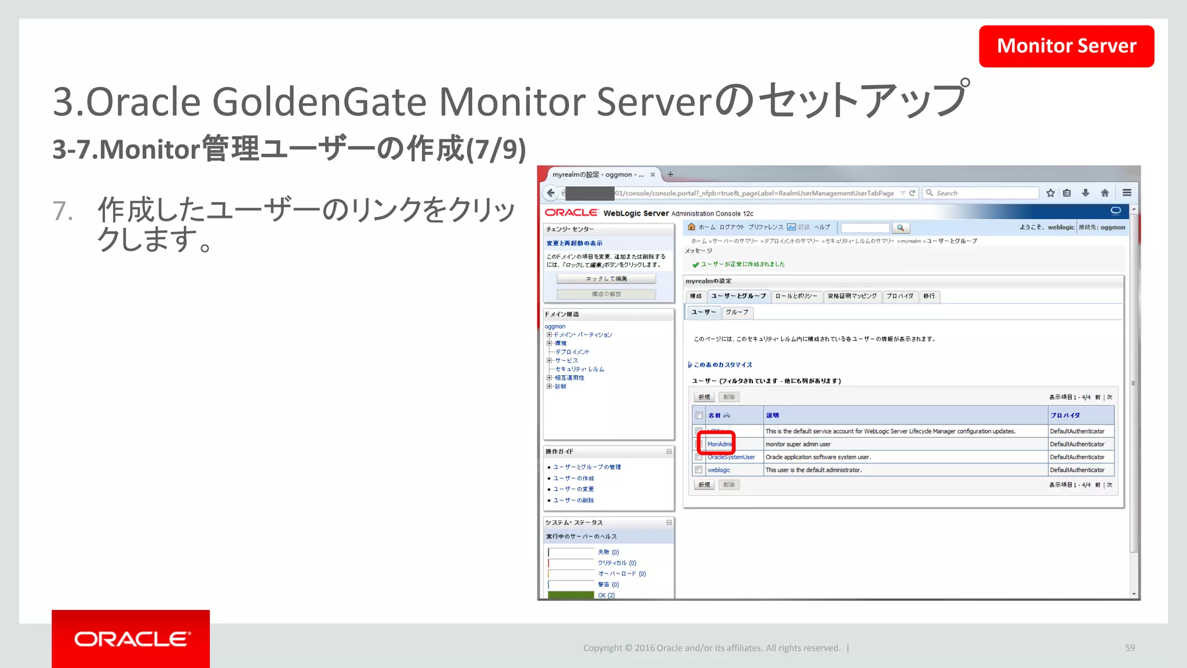This screenshot has width=1187, height=668.
Task: Open ユーザーの削除 guide link
Action: 573,500
